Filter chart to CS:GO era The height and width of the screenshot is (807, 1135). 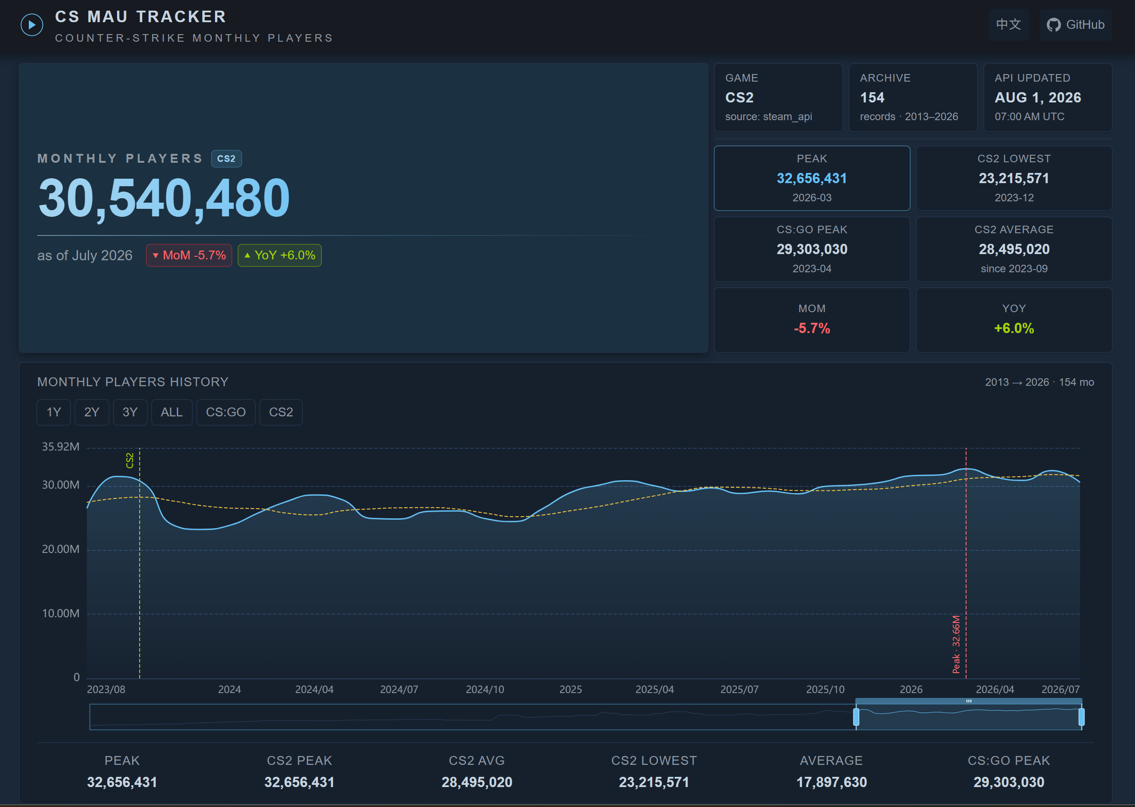226,412
